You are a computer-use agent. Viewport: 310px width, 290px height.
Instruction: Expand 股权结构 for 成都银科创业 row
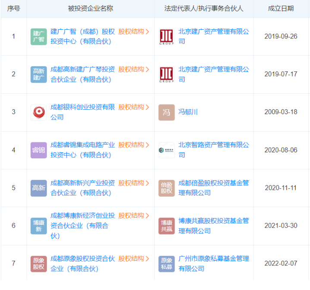pos(134,107)
